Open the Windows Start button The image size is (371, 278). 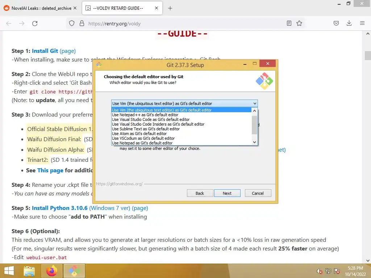[9, 271]
